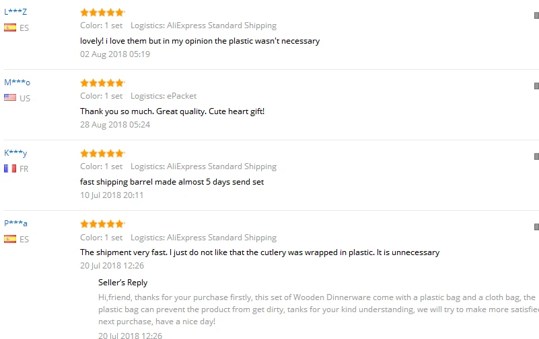Click the France flag beside K***y

10,168
